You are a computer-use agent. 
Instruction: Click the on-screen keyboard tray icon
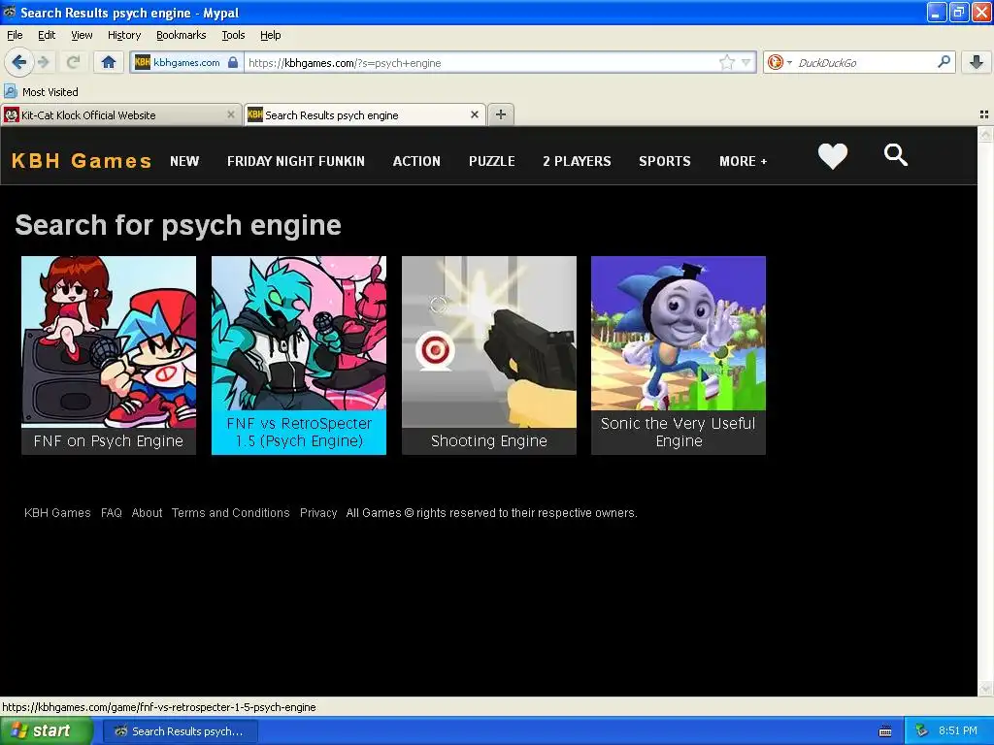[885, 731]
